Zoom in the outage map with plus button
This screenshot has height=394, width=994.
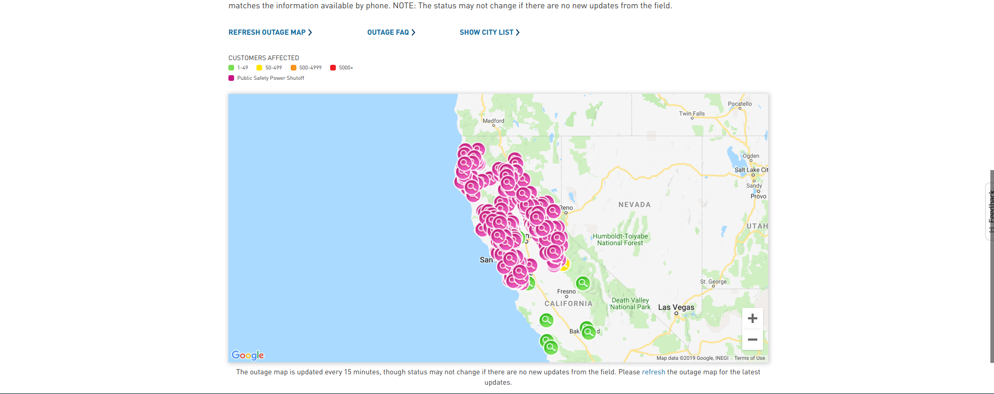[752, 318]
